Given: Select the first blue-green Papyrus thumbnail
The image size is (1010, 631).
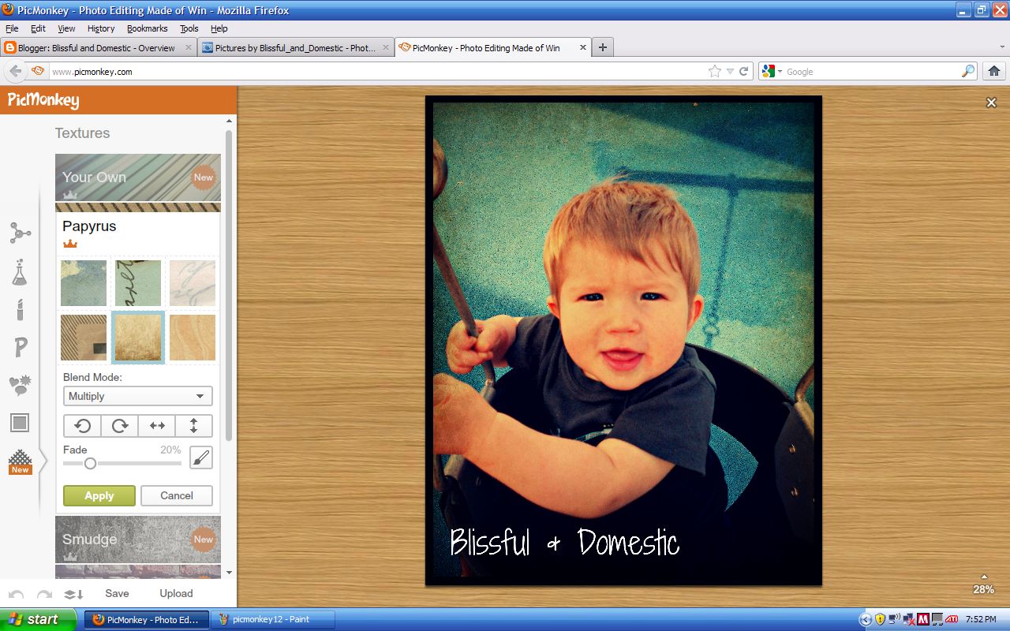Looking at the screenshot, I should point(84,283).
